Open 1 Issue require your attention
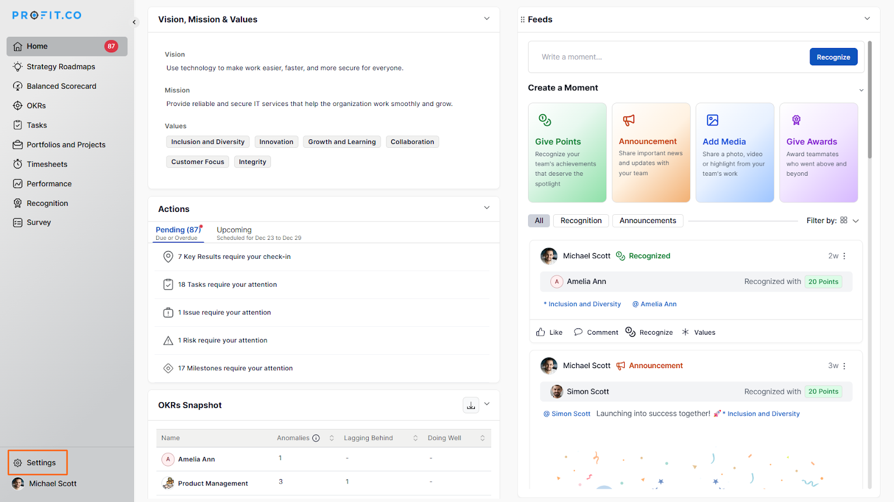Viewport: 894px width, 502px height. pyautogui.click(x=322, y=312)
